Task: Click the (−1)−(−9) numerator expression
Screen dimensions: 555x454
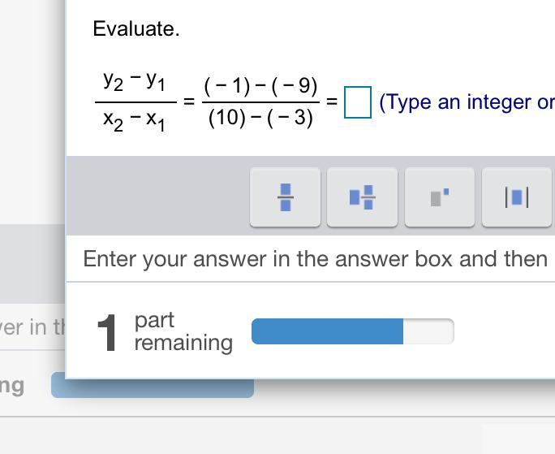Action: [x=260, y=85]
